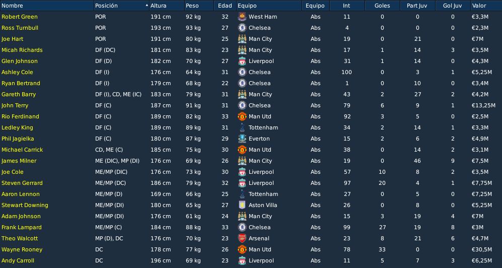The height and width of the screenshot is (268, 502).
Task: Click Man Utd badge in Wayne Rooney row
Action: coord(242,249)
